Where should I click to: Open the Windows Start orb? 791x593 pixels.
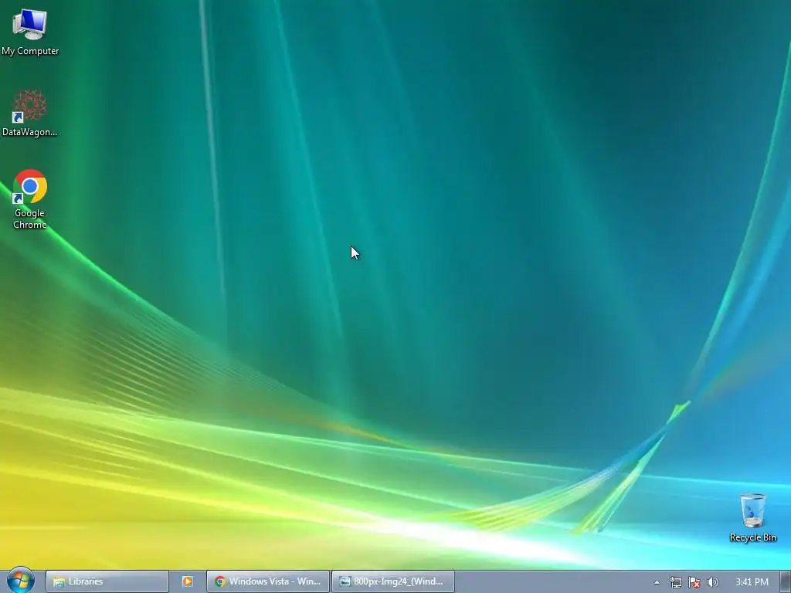coord(21,581)
